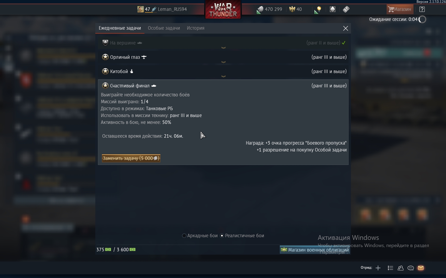Open the История tab
The width and height of the screenshot is (446, 278).
[196, 28]
